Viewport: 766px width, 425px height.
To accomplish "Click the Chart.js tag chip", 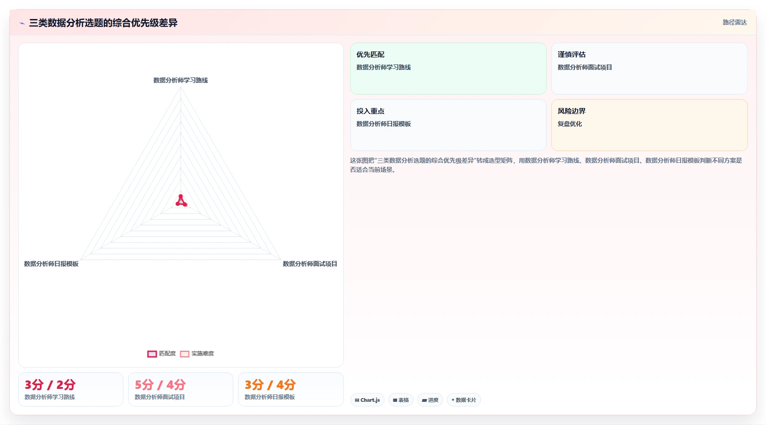I will pyautogui.click(x=367, y=400).
